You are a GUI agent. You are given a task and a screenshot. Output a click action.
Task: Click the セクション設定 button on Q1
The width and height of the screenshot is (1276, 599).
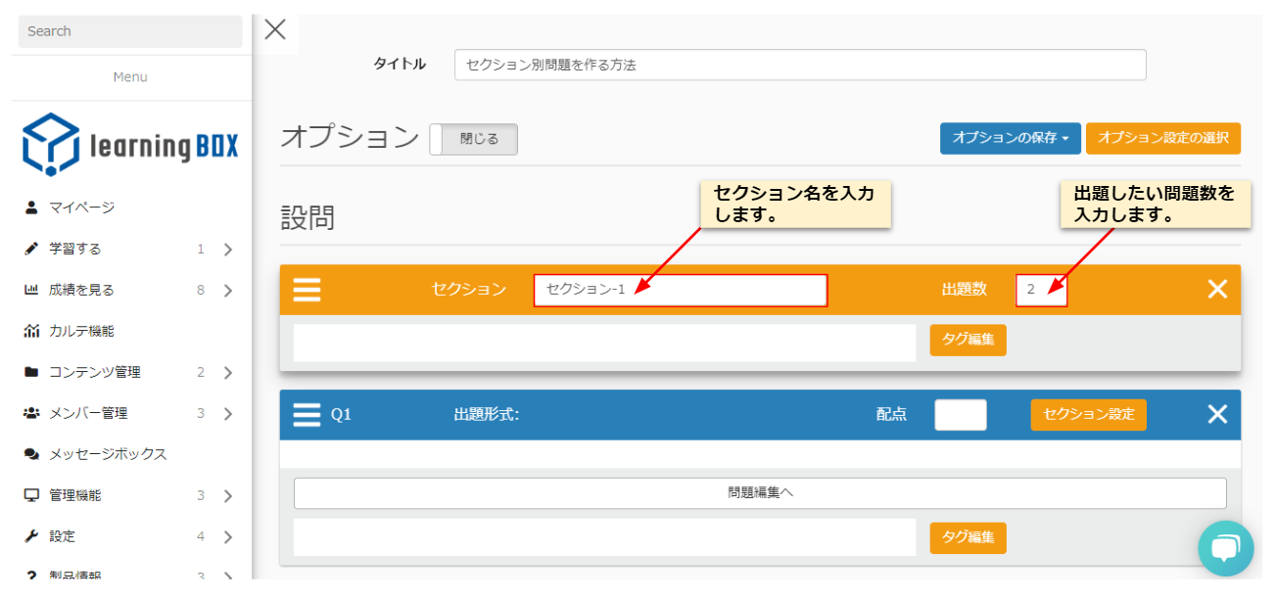1088,415
